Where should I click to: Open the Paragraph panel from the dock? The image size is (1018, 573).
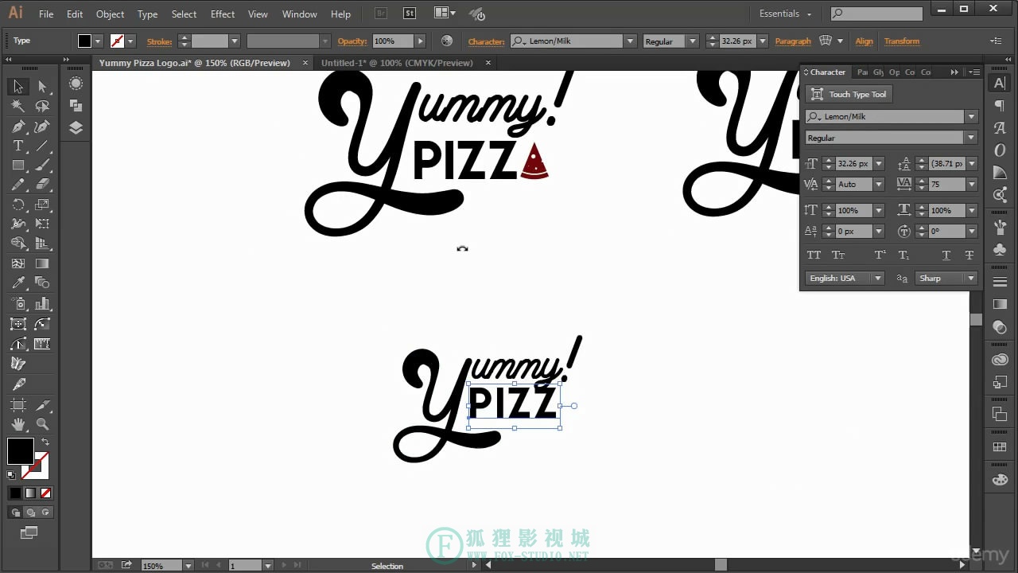click(1000, 106)
